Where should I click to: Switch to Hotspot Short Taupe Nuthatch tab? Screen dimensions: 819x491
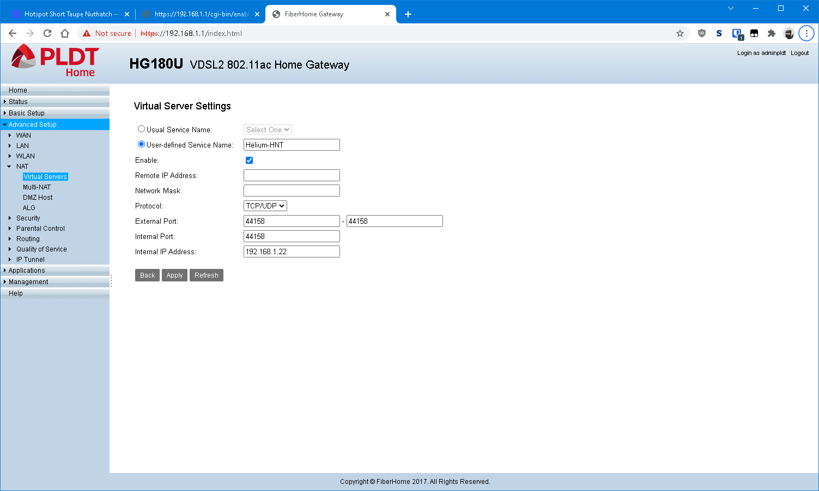click(x=68, y=14)
